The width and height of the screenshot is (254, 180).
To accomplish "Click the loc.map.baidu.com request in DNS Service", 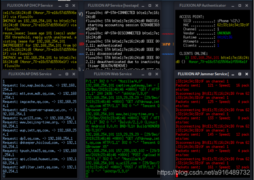I will tap(40, 87).
